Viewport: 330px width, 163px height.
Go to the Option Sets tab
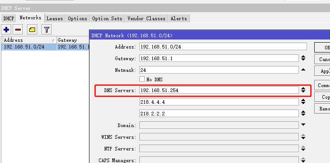click(x=107, y=18)
